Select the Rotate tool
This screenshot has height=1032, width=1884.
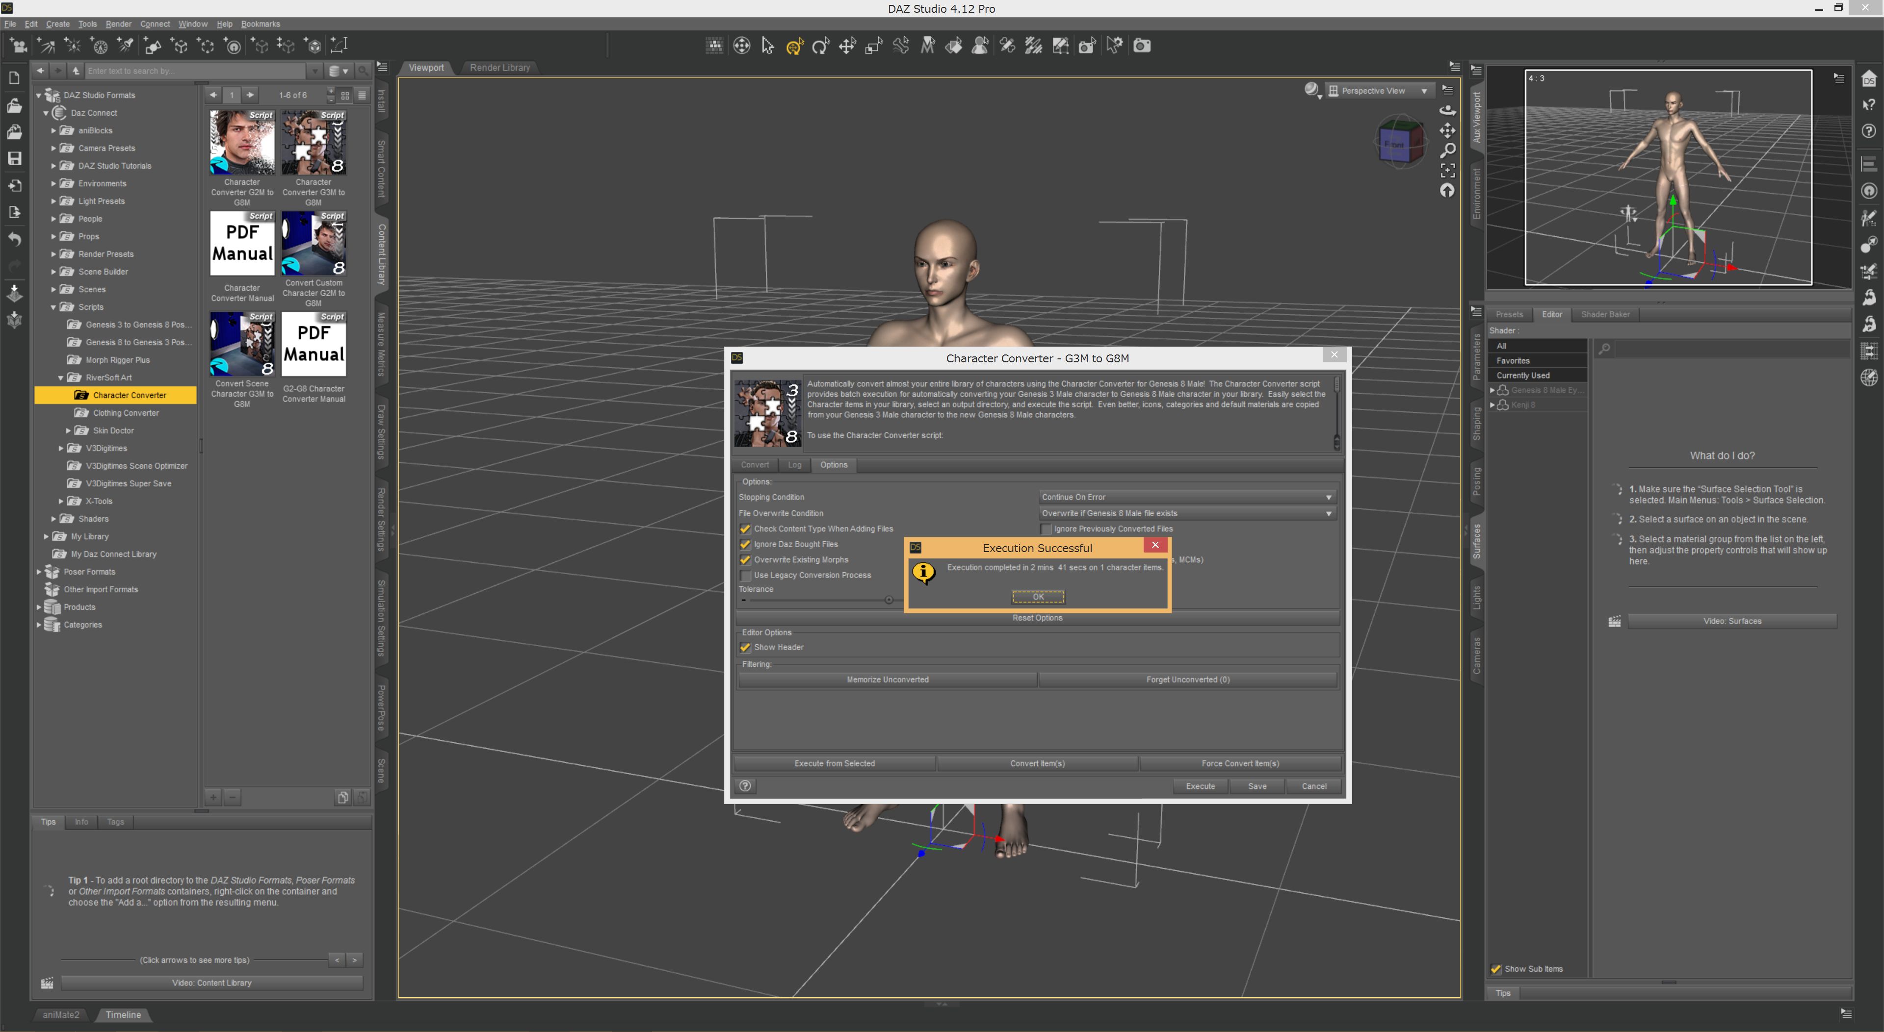(x=821, y=46)
